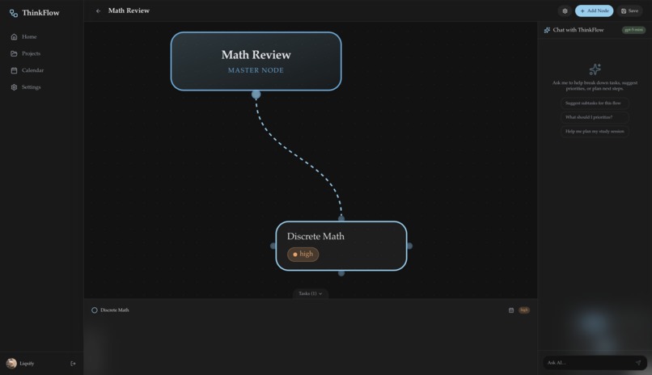Click Discrete Math node left handle
652x375 pixels.
coord(273,246)
